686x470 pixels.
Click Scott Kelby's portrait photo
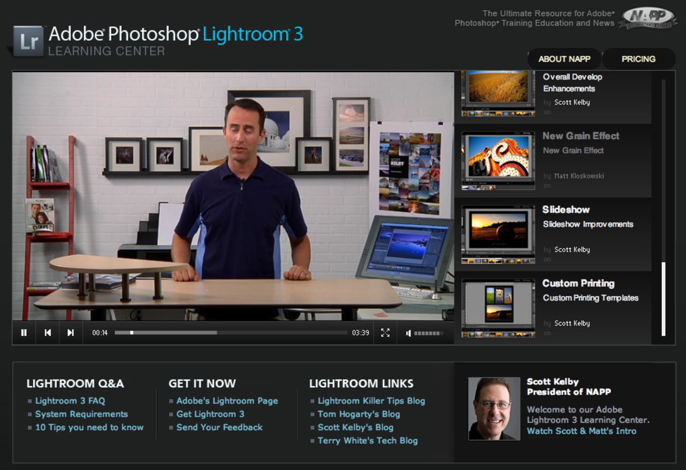point(494,409)
